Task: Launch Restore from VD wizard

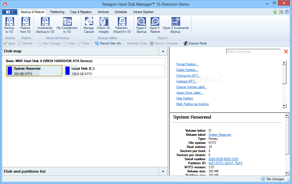Action: (x=25, y=25)
